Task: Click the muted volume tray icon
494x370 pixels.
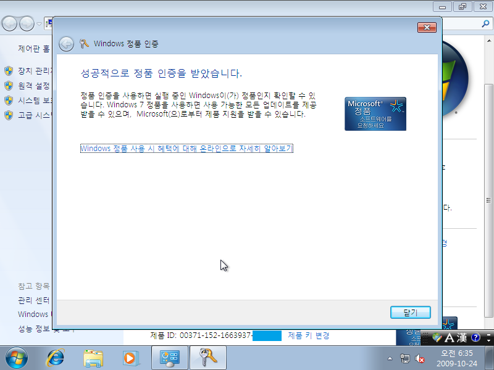Action: click(420, 358)
